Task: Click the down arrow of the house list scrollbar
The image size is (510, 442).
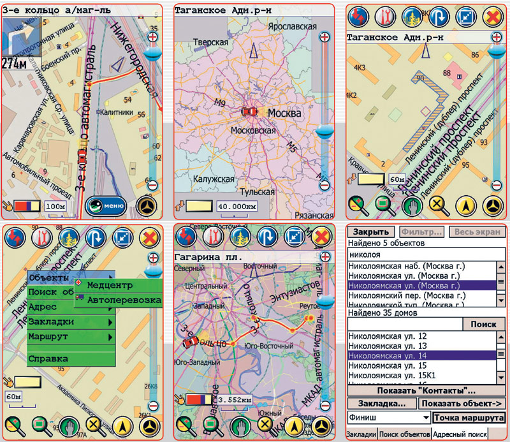Action: [x=501, y=378]
